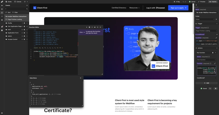
Task: Open project settings gear at sidebar bottom
Action: (2, 113)
